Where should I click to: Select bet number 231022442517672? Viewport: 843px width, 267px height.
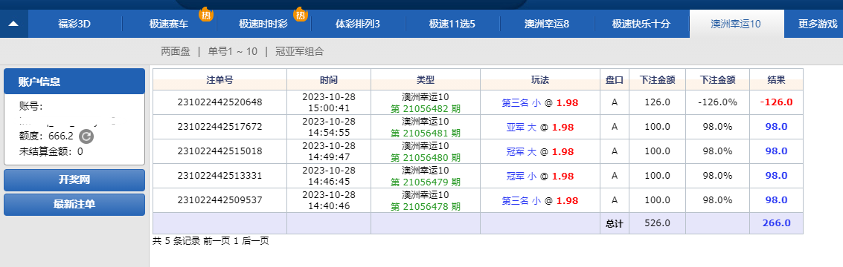tap(220, 127)
